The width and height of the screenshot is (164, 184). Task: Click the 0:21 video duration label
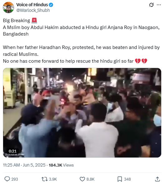point(12,151)
